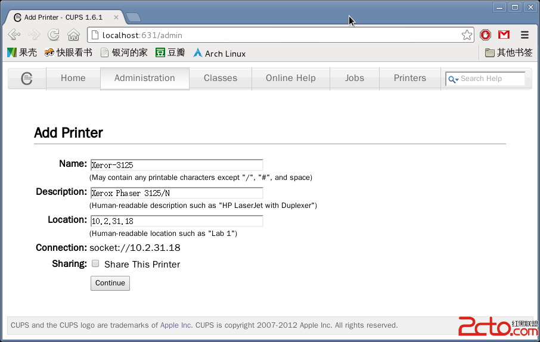540x342 pixels.
Task: Minimize the browser window
Action: tap(499, 7)
